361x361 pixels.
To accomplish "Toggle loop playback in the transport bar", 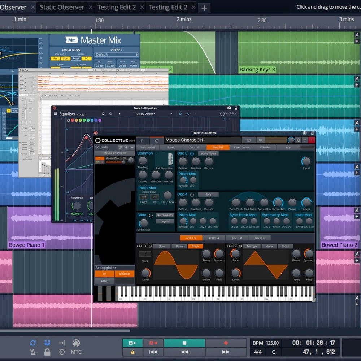I will coord(33,343).
